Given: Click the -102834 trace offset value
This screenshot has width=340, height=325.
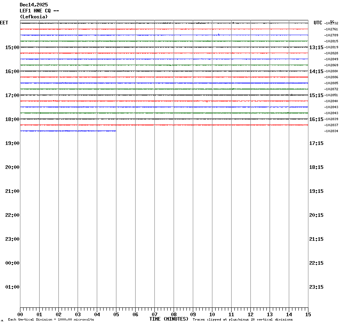Looking at the screenshot, I should 331,131.
